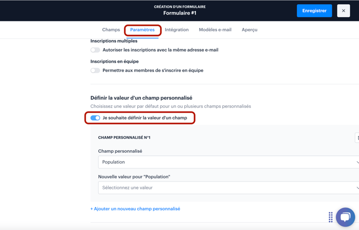Add a new custom field link
This screenshot has width=359, height=230.
tap(135, 209)
